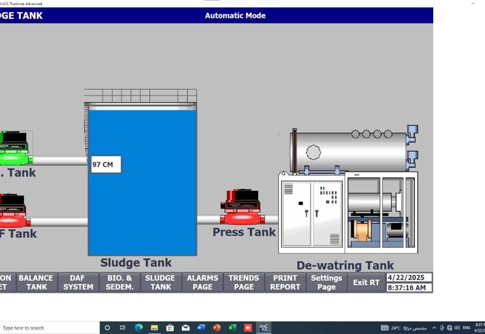Open Mail app from taskbar
Viewport: 485px width, 334px height.
pos(185,328)
